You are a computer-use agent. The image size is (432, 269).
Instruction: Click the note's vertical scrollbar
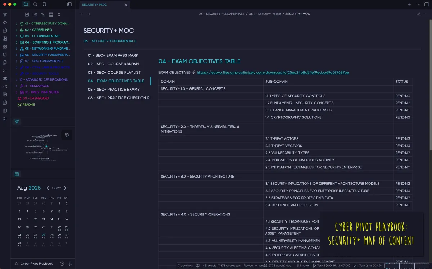431,85
